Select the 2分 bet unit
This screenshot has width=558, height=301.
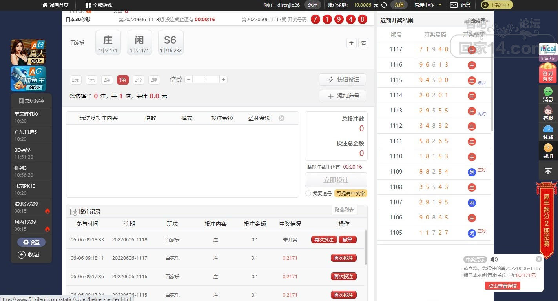point(138,80)
